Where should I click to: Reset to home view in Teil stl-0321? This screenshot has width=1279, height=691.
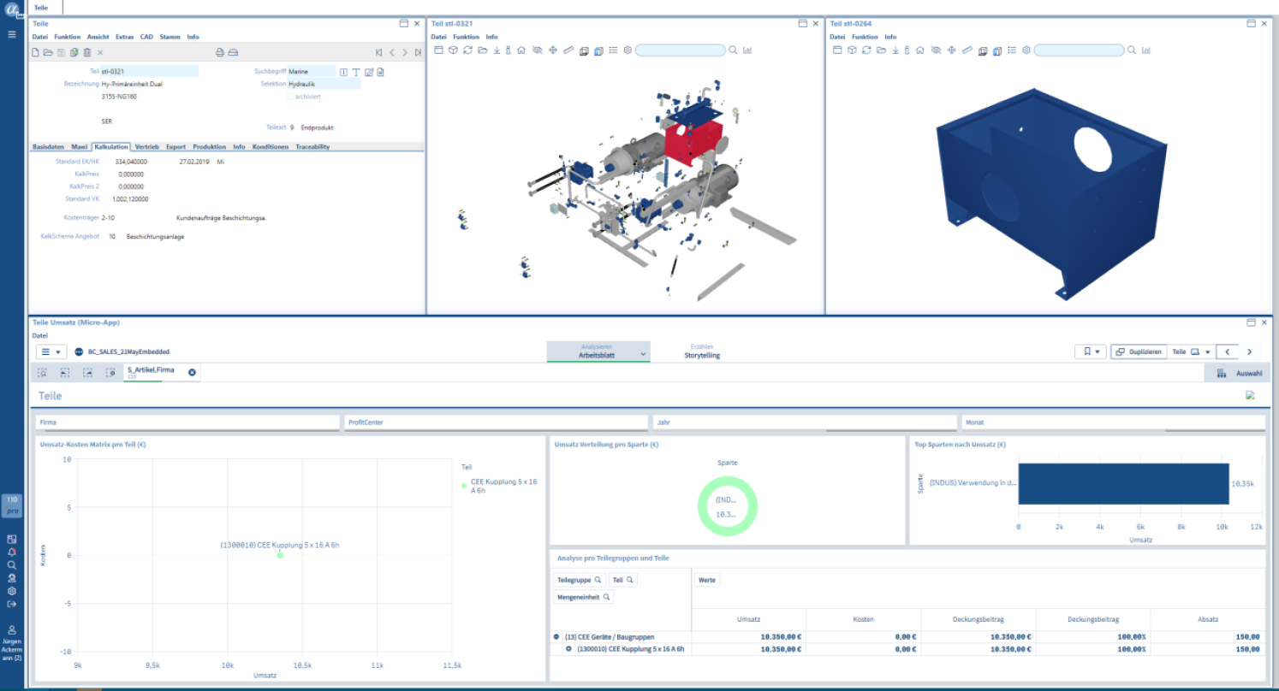coord(521,50)
